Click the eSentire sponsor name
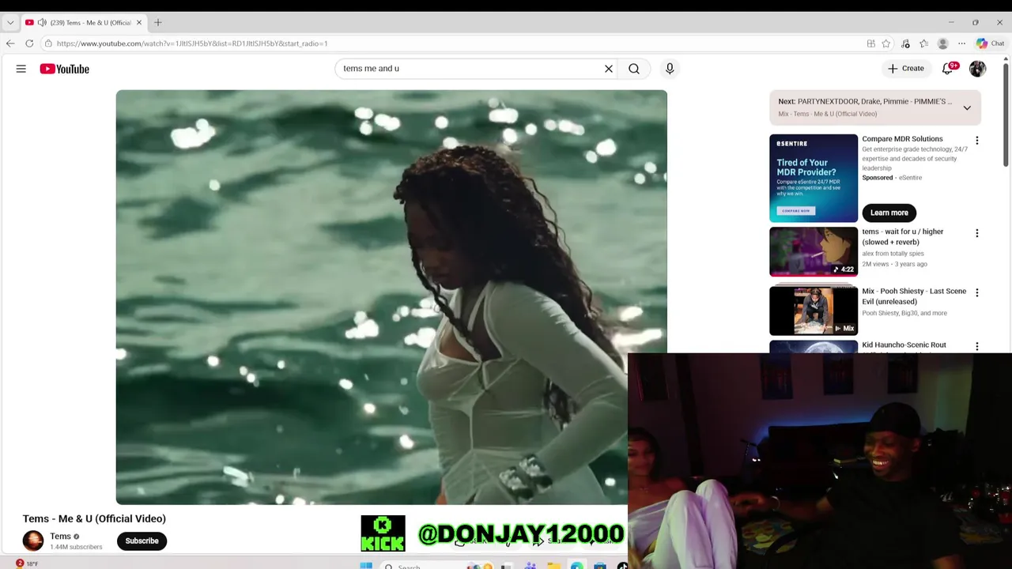 (911, 178)
